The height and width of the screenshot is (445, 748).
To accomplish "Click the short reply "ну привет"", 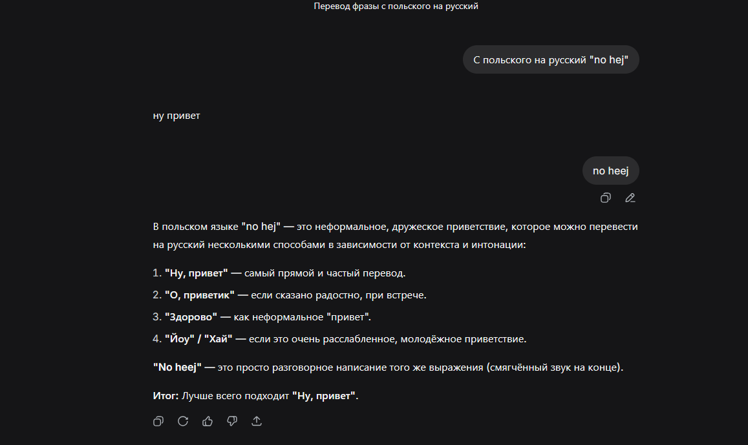I will [176, 116].
